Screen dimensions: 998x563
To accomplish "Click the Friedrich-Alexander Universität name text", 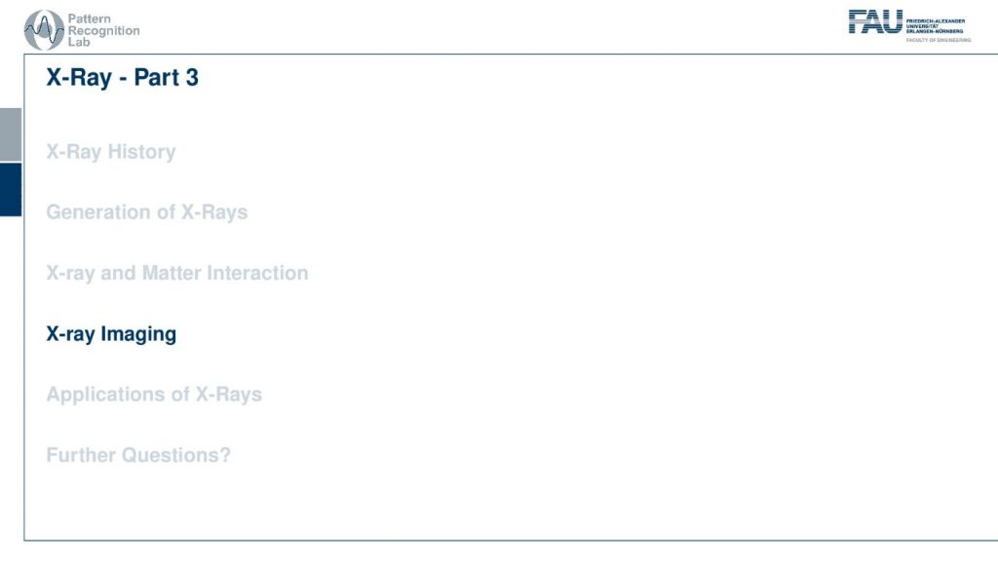I will coord(936,26).
